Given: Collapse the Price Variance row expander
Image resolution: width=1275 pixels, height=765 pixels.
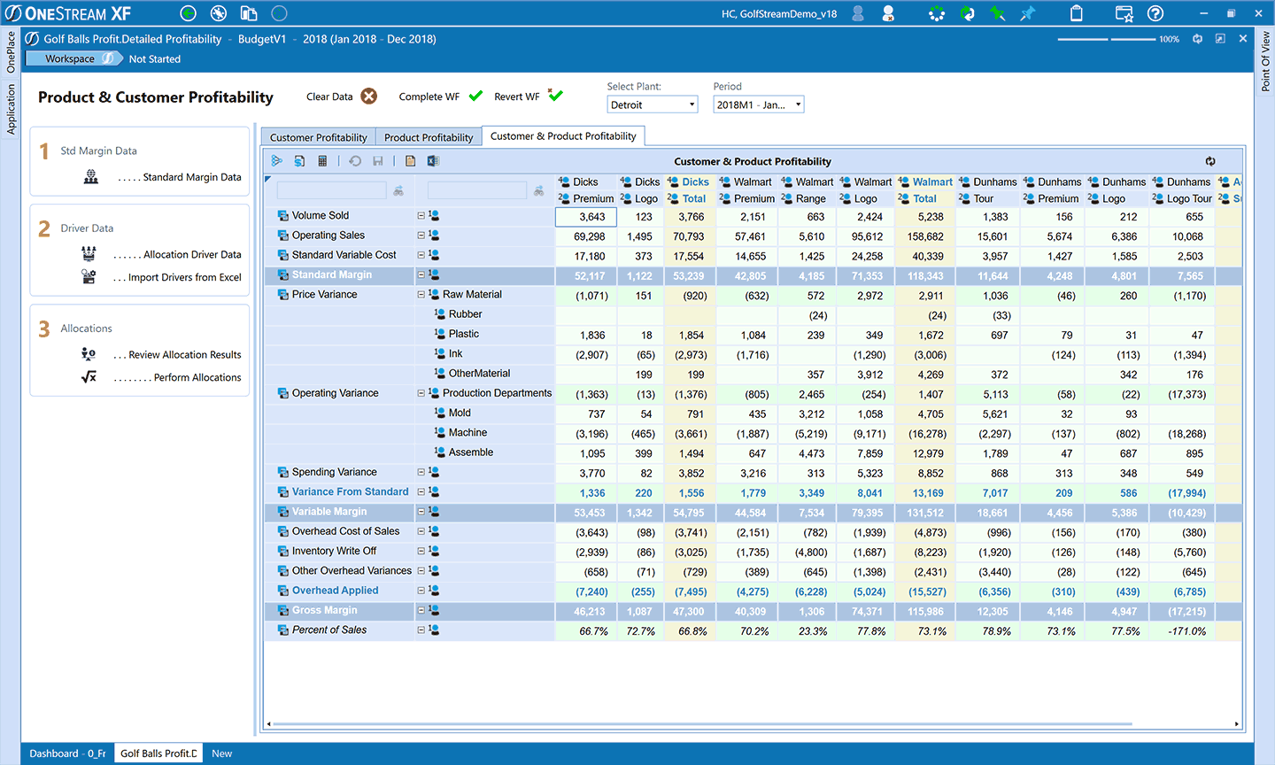Looking at the screenshot, I should 421,295.
